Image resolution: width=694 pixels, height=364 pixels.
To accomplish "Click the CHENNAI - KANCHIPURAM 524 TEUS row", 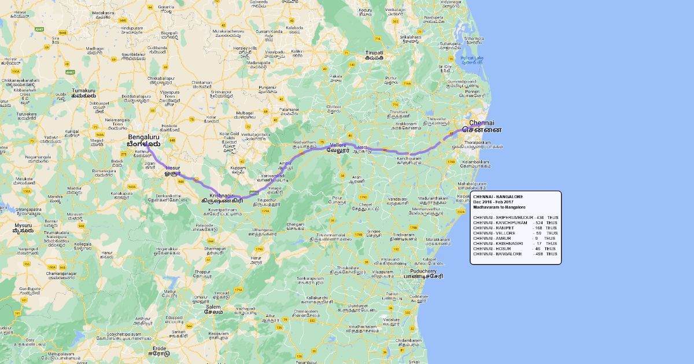I will 515,222.
